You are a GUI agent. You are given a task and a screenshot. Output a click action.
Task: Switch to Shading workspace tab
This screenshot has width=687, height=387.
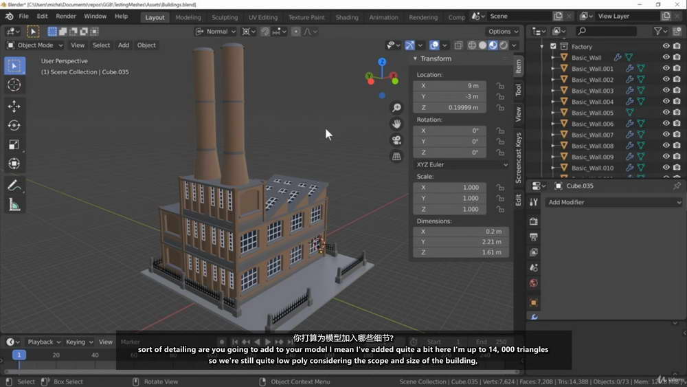tap(346, 18)
